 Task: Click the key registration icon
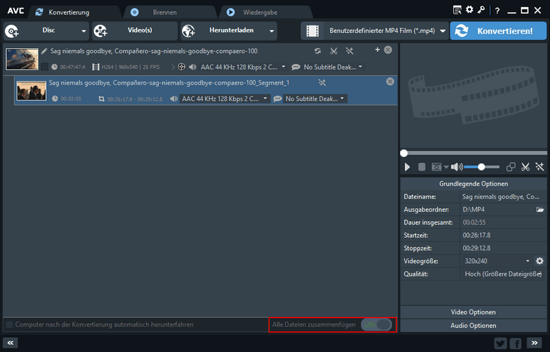481,10
